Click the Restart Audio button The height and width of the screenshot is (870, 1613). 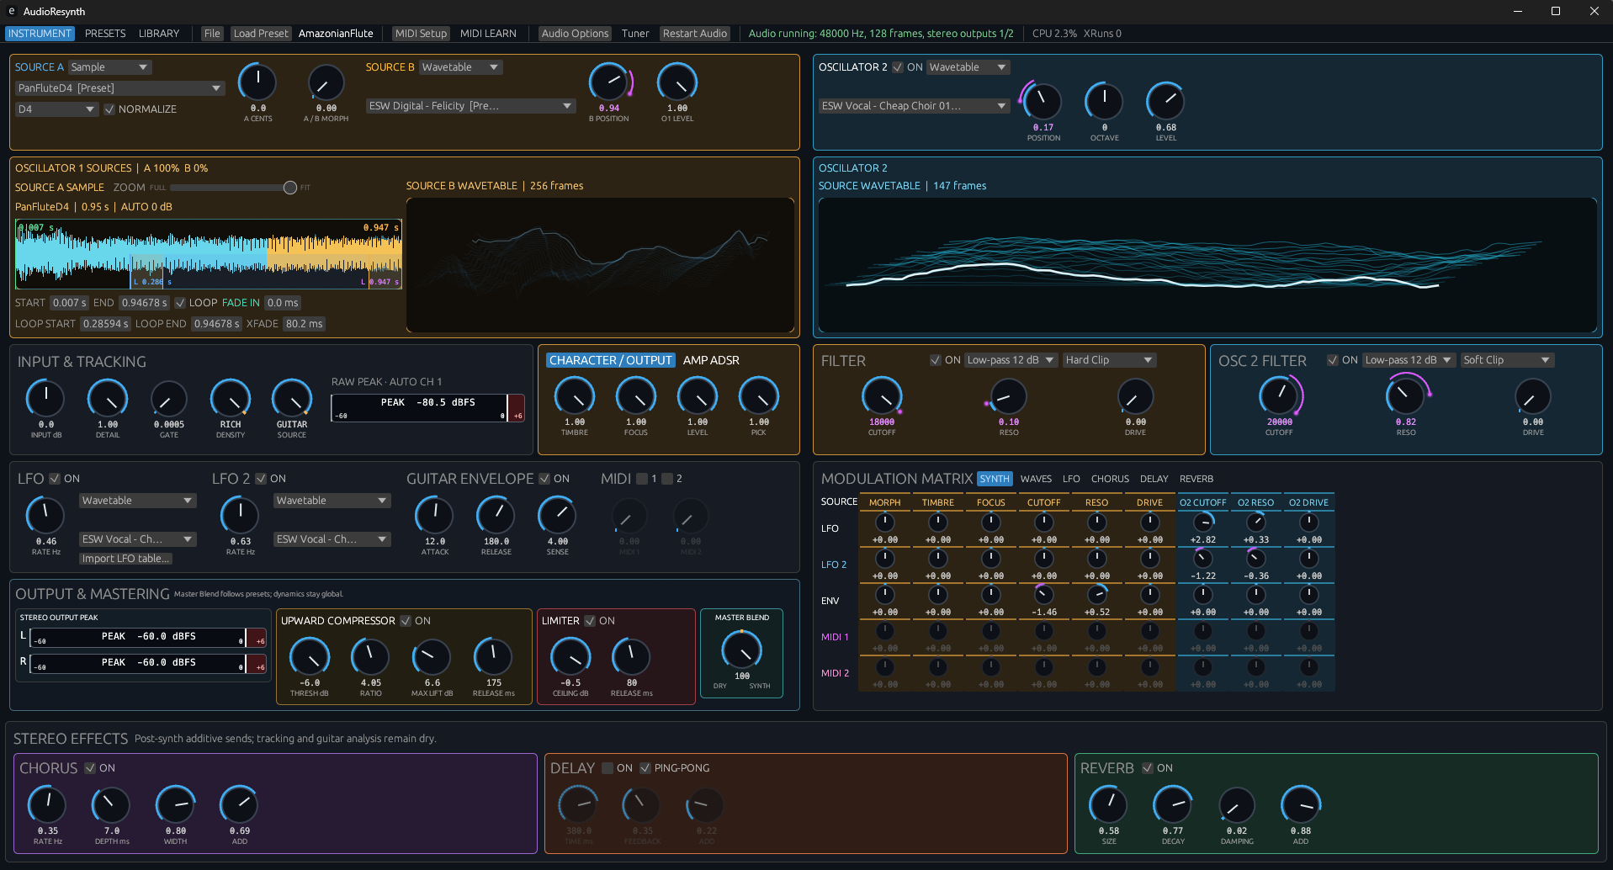tap(695, 34)
